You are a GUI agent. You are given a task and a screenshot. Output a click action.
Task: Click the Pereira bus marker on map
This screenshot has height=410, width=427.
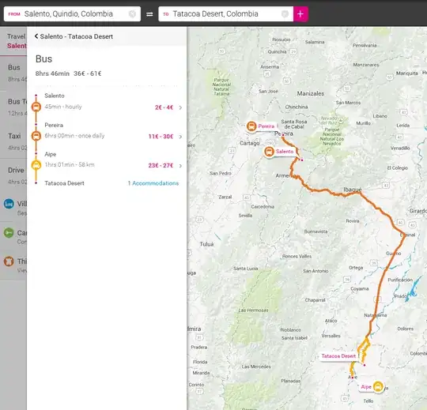point(251,126)
